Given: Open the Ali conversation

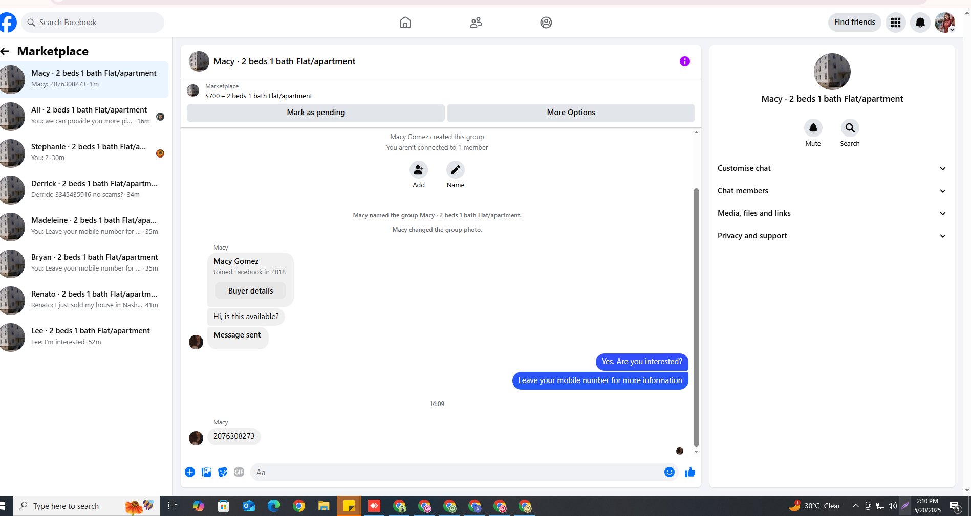Looking at the screenshot, I should click(84, 117).
